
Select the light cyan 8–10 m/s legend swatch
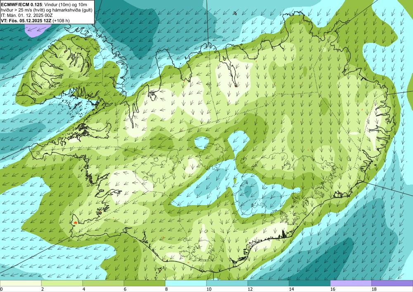coord(186,283)
